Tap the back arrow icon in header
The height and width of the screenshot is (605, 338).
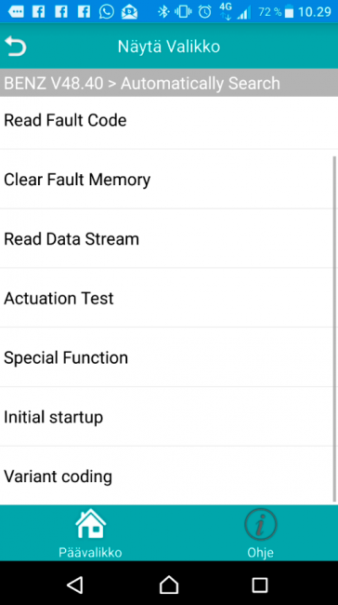[x=16, y=47]
